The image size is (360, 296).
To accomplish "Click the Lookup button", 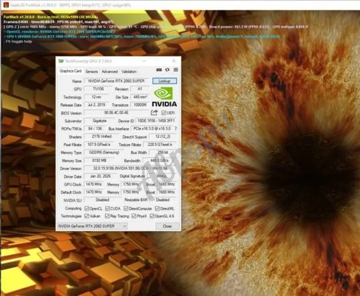I will 165,81.
